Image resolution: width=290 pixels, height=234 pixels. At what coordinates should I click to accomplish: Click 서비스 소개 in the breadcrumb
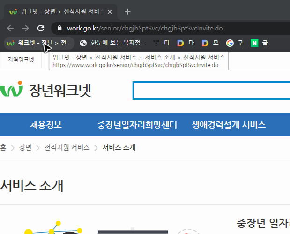[119, 148]
